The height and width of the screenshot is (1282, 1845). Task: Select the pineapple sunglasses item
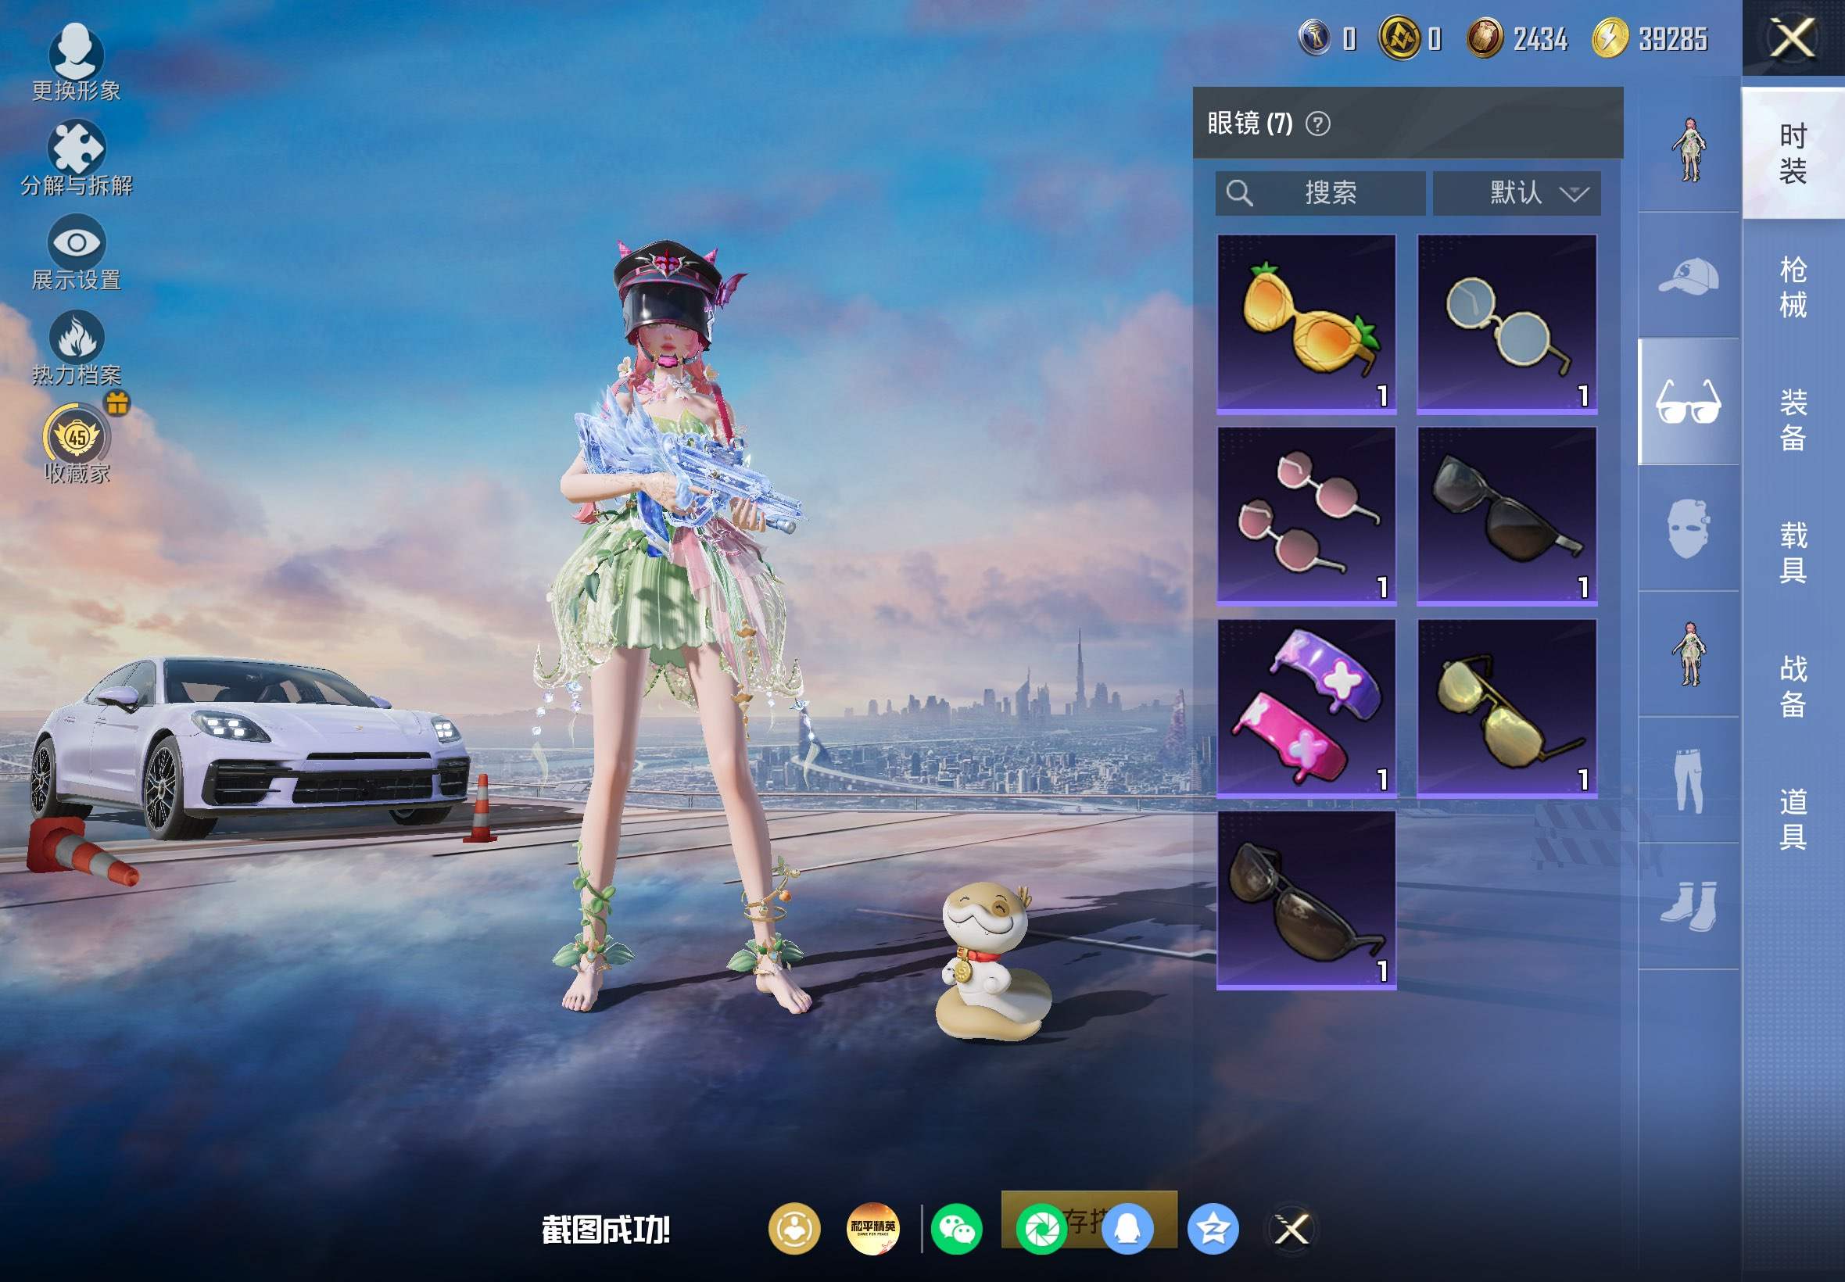(1307, 324)
